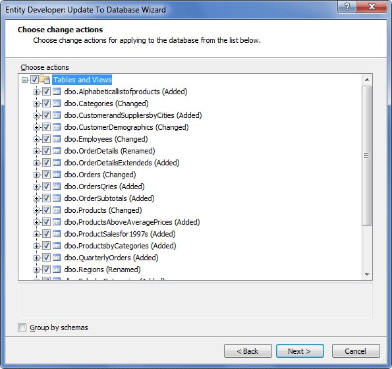Viewport: 392px width, 369px height.
Task: Click the vertical scrollbar thumb
Action: [367, 156]
